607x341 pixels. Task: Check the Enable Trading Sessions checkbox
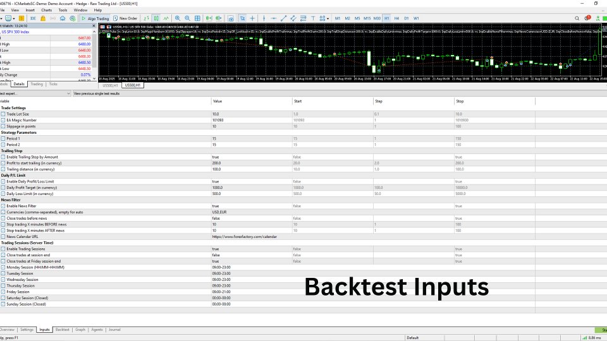tap(3, 249)
